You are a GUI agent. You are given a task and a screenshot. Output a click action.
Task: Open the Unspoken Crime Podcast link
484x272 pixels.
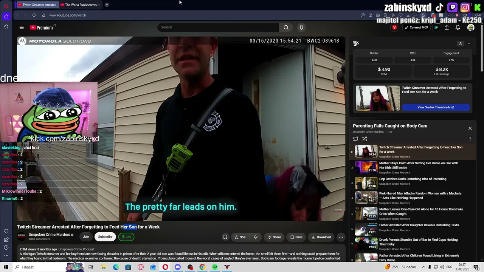click(76, 249)
